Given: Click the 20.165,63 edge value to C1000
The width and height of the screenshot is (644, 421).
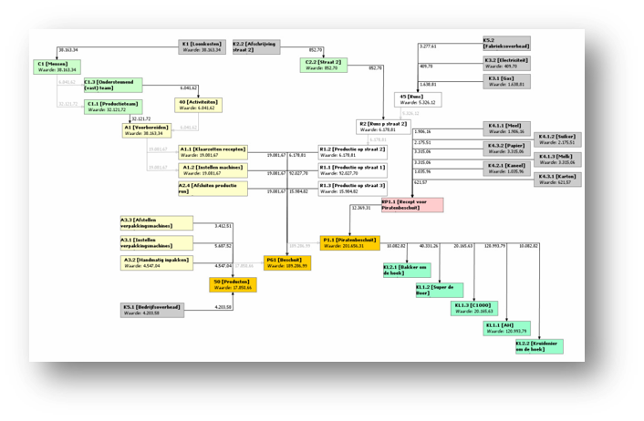Looking at the screenshot, I should pyautogui.click(x=462, y=246).
